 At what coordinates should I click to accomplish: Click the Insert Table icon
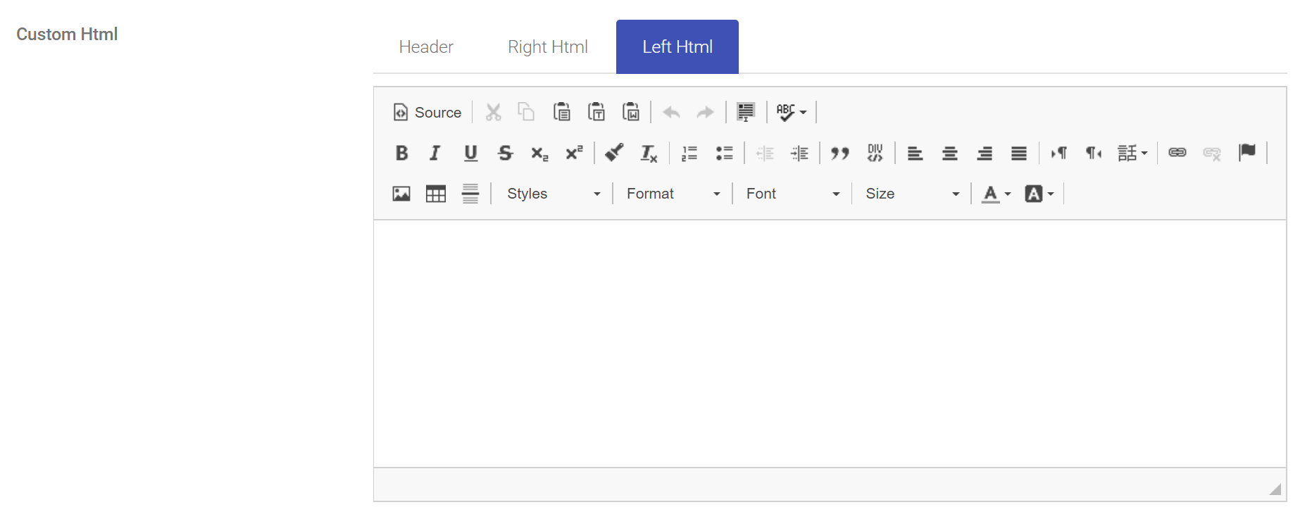click(436, 194)
